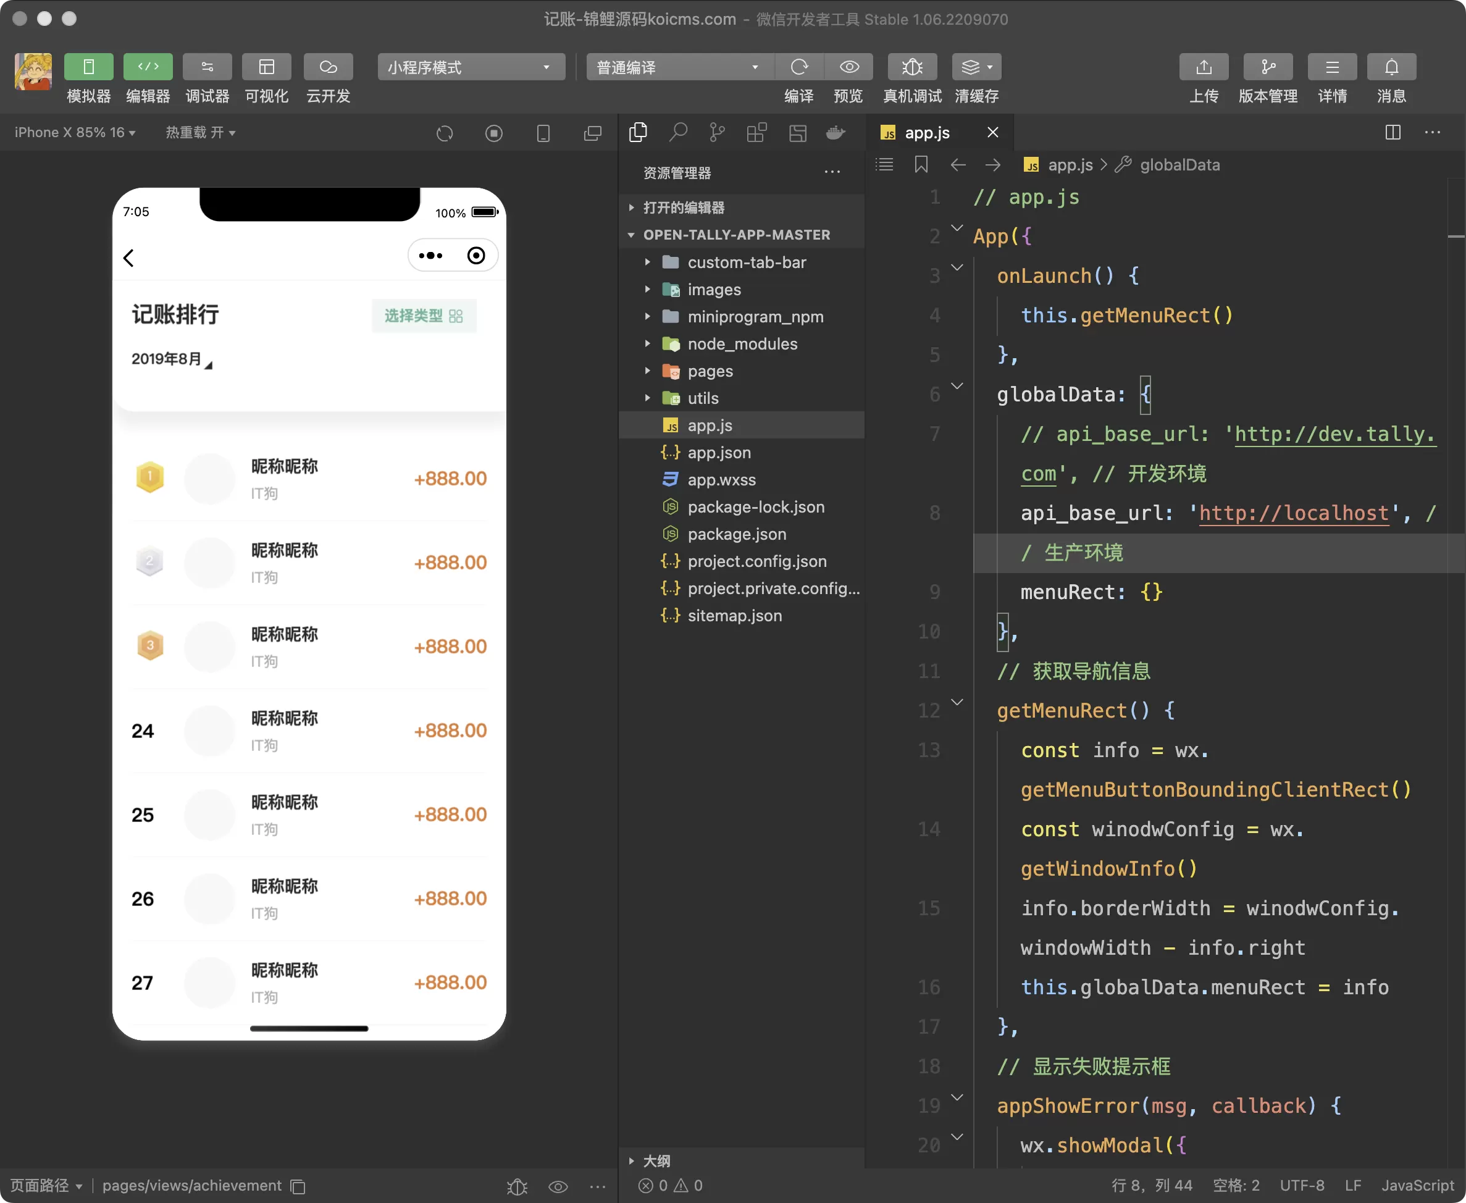Open the source control icon

tap(717, 132)
